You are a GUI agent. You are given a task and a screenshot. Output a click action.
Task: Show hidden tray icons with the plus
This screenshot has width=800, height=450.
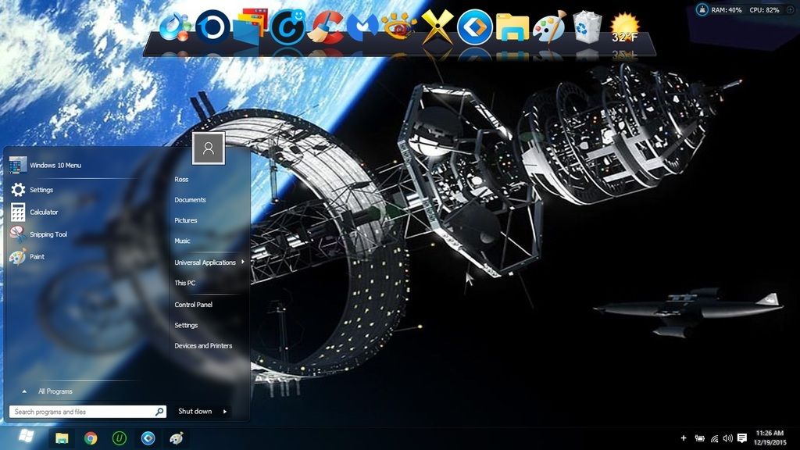tap(684, 437)
